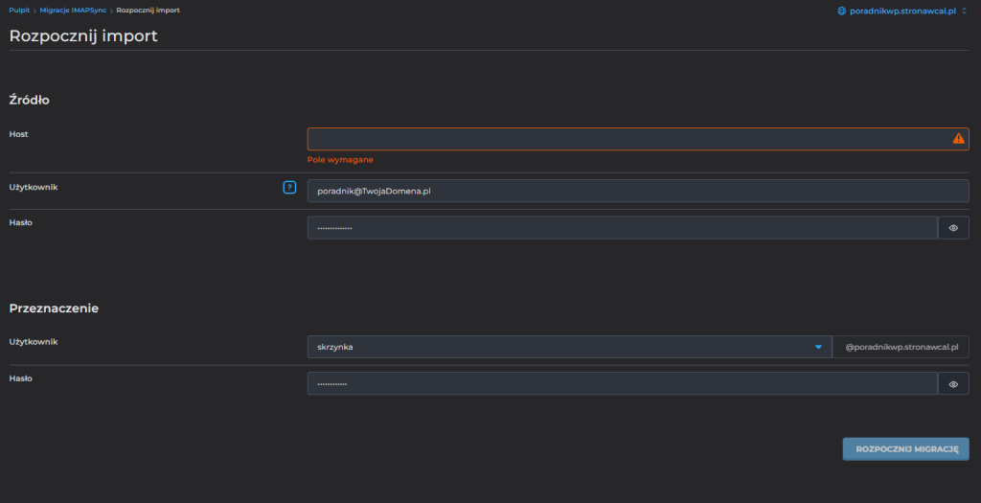Go to Pulpit in the breadcrumb
This screenshot has height=503, width=981.
[19, 10]
